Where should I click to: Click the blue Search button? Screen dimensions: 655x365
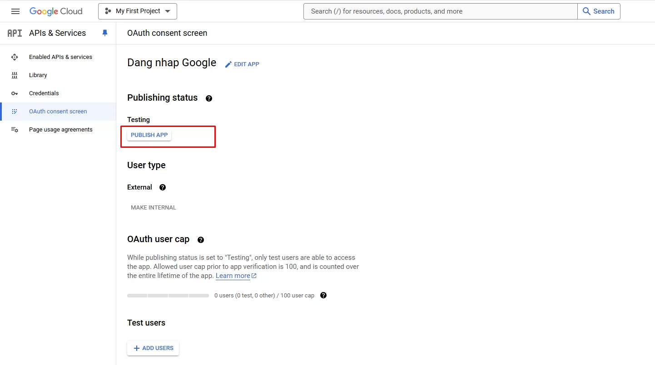(x=598, y=11)
